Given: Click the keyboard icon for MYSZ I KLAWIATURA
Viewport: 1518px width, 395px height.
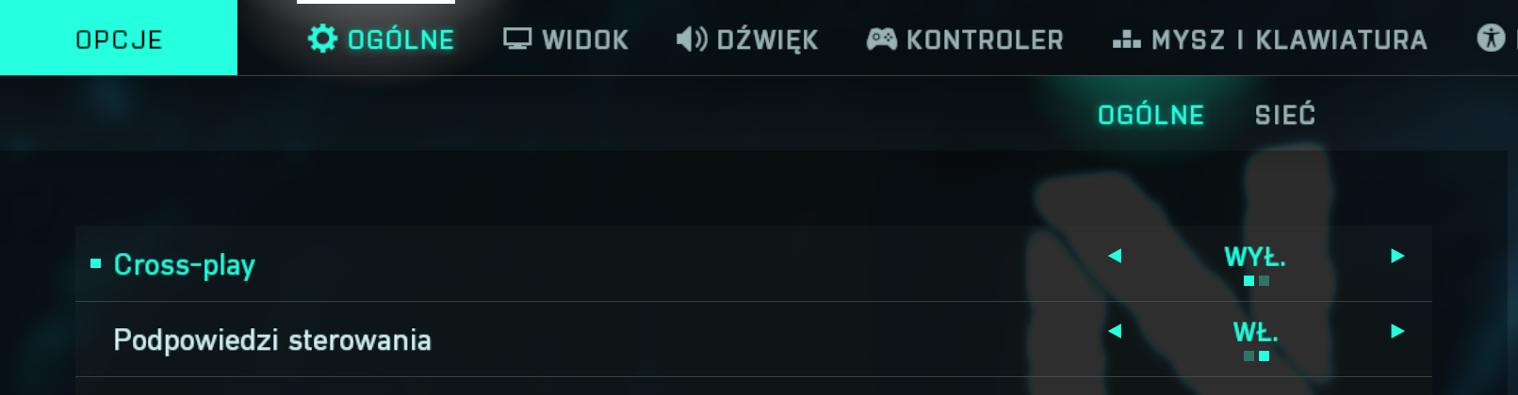Looking at the screenshot, I should coord(1127,39).
